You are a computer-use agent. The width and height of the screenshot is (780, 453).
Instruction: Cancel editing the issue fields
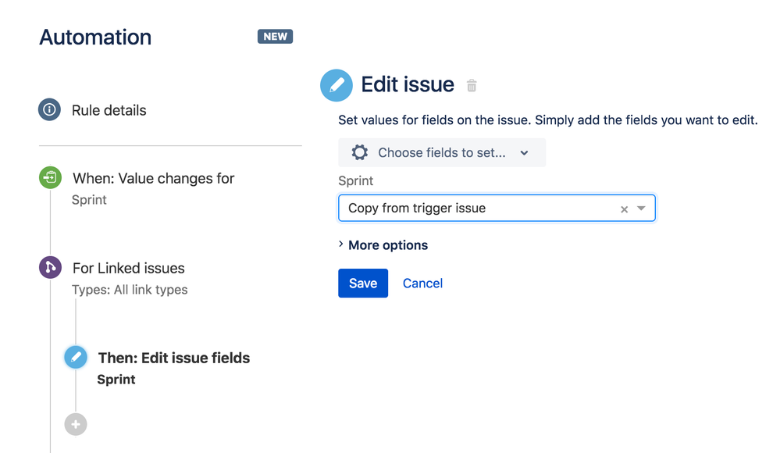click(422, 283)
